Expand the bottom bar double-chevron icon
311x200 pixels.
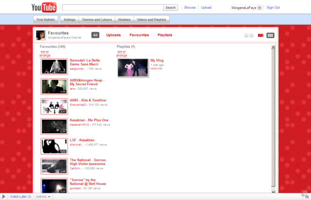tap(307, 197)
